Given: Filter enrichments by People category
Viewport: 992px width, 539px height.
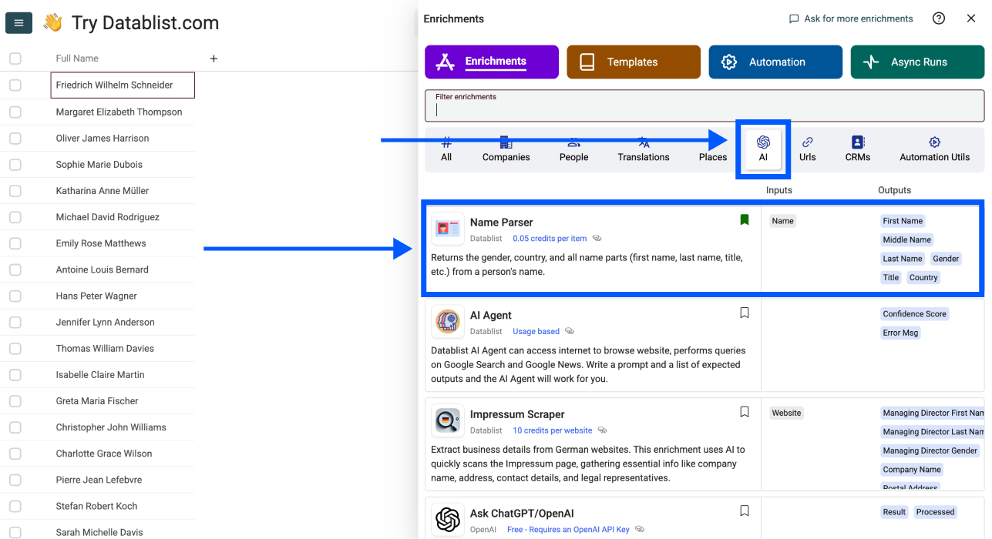Looking at the screenshot, I should click(x=573, y=149).
